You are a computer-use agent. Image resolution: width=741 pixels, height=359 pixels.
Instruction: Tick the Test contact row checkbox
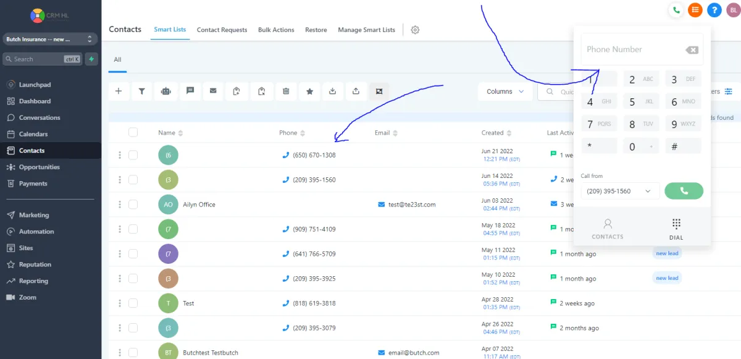pos(133,303)
